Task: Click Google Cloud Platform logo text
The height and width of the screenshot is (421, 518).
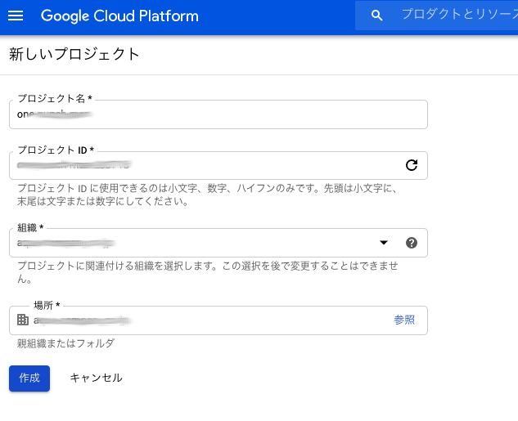Action: click(119, 16)
